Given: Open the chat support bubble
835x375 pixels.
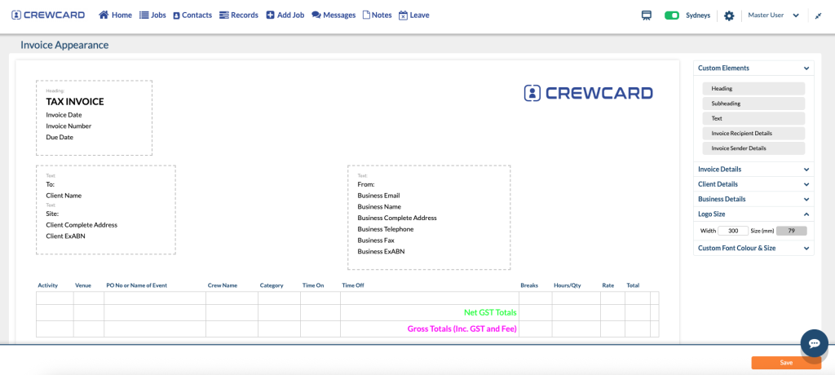Looking at the screenshot, I should click(x=814, y=343).
